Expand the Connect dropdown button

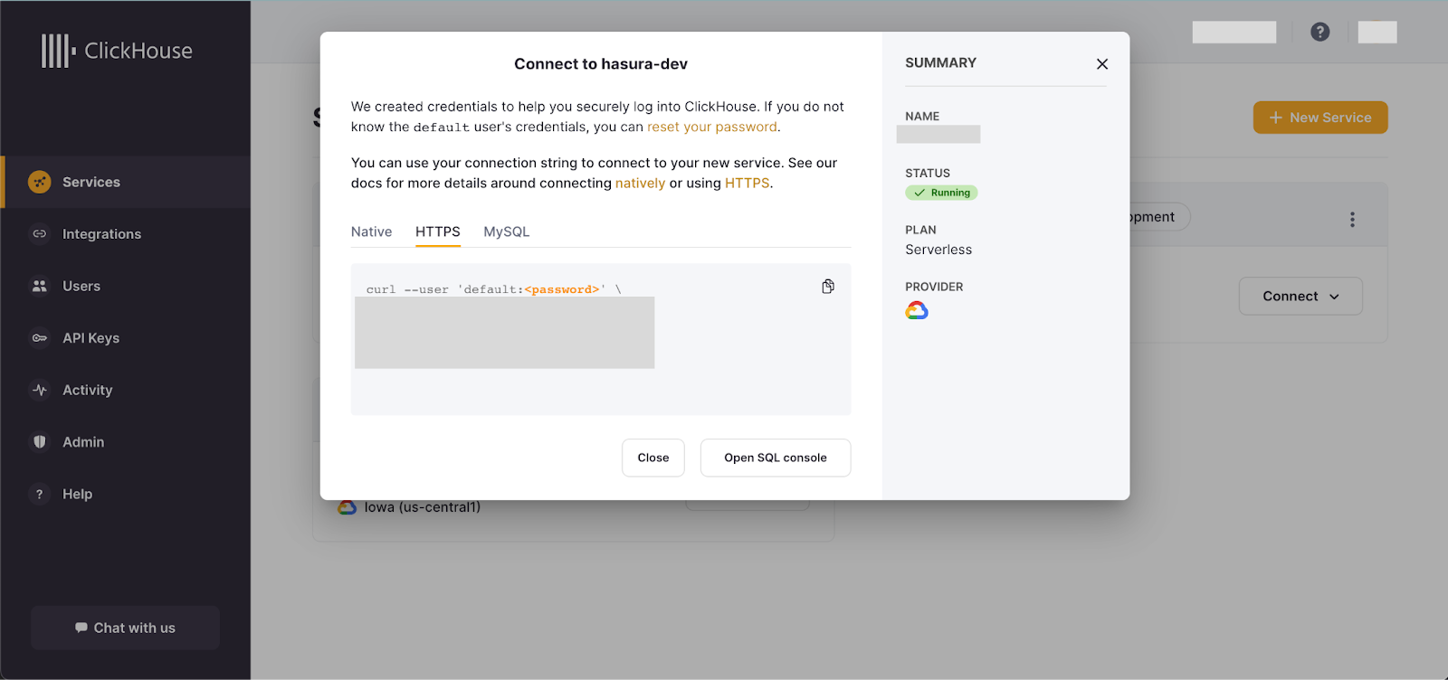[1300, 296]
